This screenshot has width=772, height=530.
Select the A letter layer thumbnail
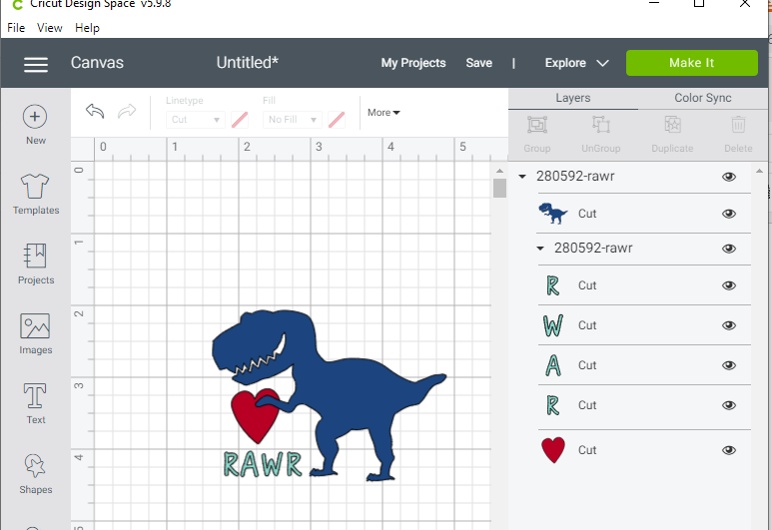(553, 365)
